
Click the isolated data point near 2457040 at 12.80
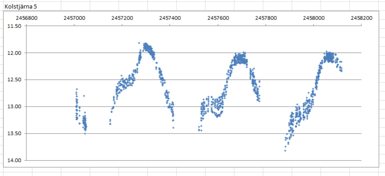(84, 96)
